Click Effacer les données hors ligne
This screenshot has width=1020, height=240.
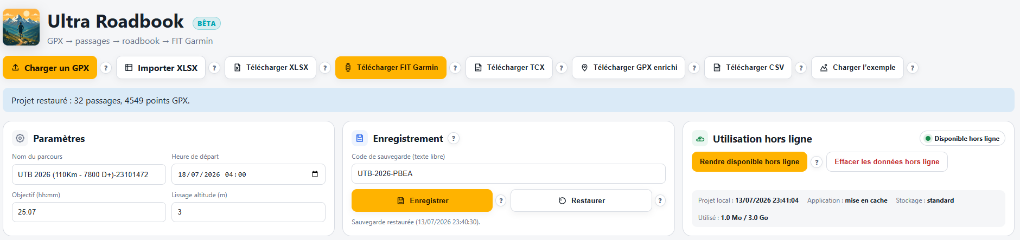click(887, 162)
